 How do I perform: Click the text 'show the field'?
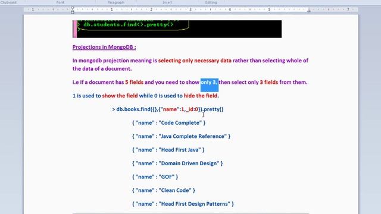pyautogui.click(x=120, y=96)
